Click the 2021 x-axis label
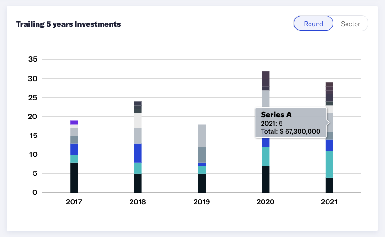385x237 pixels. pyautogui.click(x=329, y=202)
